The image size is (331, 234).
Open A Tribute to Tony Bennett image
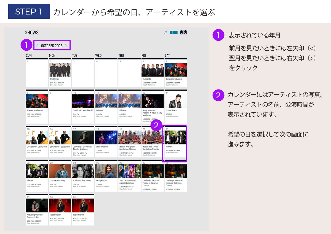[83, 171]
